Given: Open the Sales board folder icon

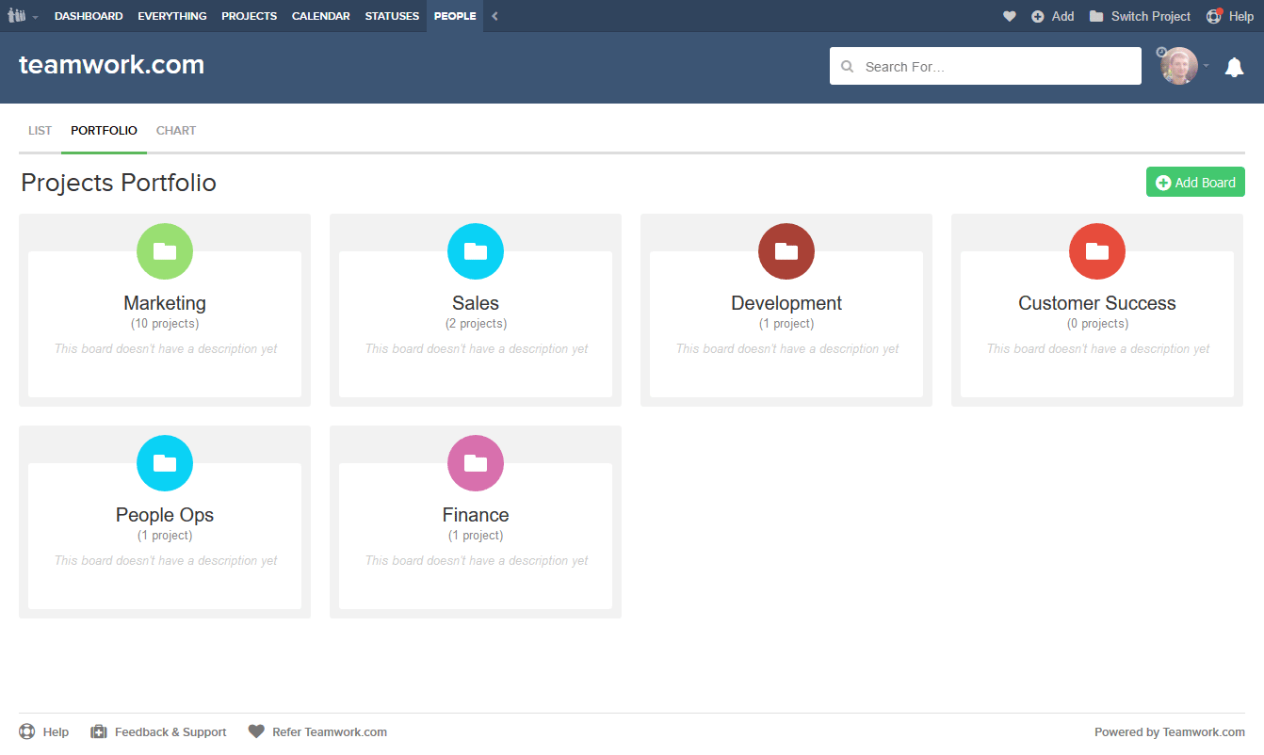Looking at the screenshot, I should (476, 251).
